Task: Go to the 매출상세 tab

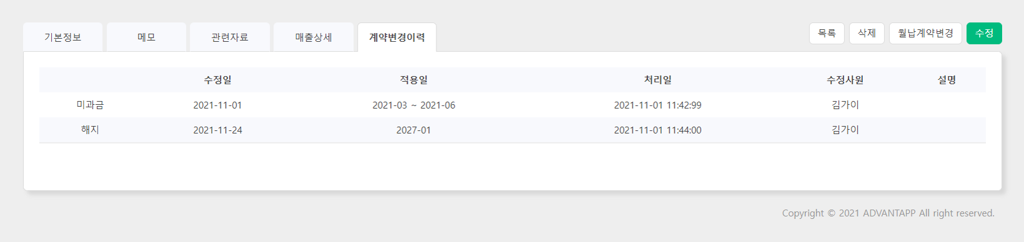Action: (313, 37)
